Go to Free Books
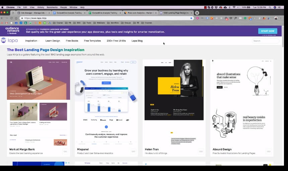This screenshot has height=171, width=288. pyautogui.click(x=72, y=41)
